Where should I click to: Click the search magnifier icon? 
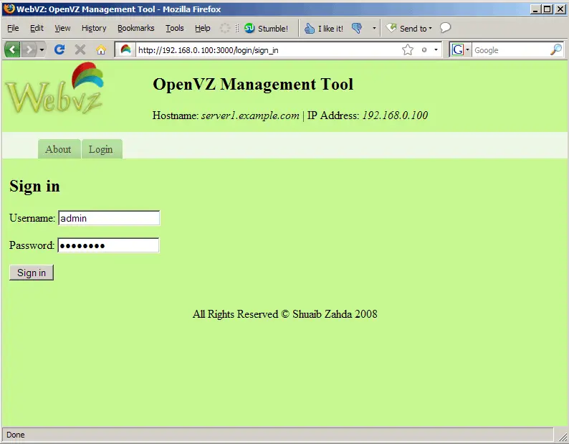556,49
